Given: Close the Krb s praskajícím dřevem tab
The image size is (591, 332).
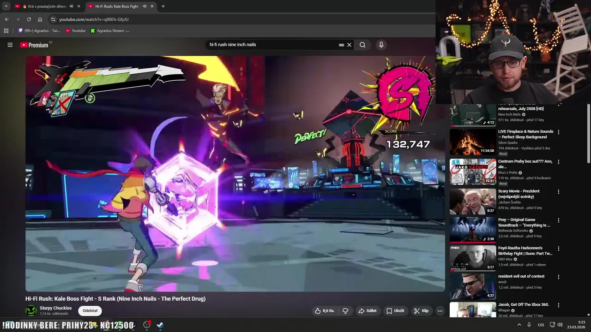Looking at the screenshot, I should tap(79, 6).
